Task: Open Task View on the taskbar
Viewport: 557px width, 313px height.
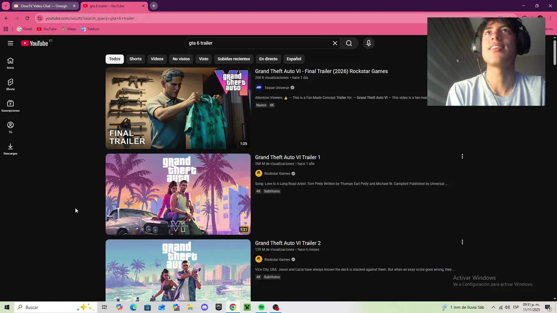Action: (104, 307)
